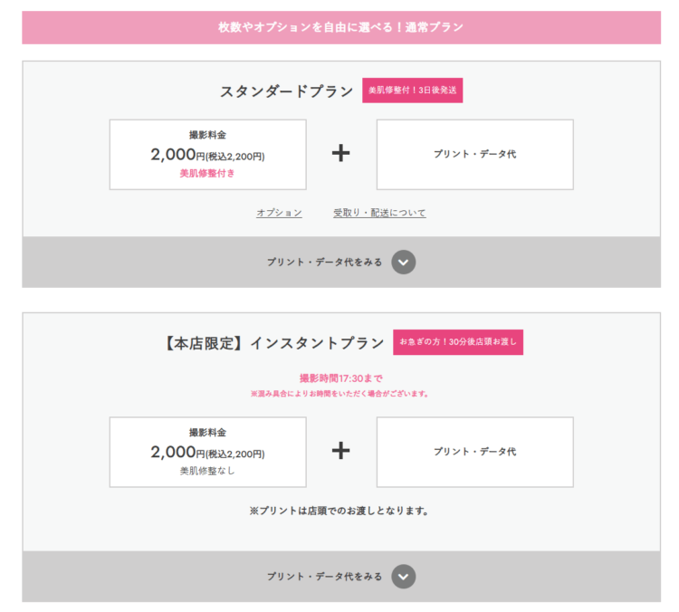
Task: Click the plus icon in インスタントプラン
Action: coord(340,451)
